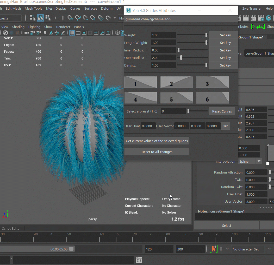Open the snap options dropdown arrow
Viewport: 274px width, 265px height.
coord(115,18)
